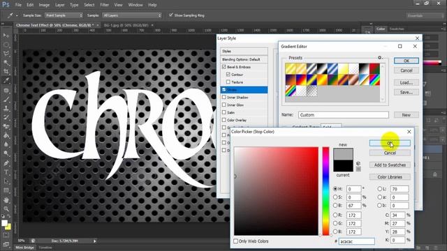Select the Clone Stamp tool
447x251 pixels.
(x=6, y=109)
